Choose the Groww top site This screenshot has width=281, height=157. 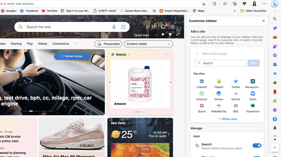219,96
